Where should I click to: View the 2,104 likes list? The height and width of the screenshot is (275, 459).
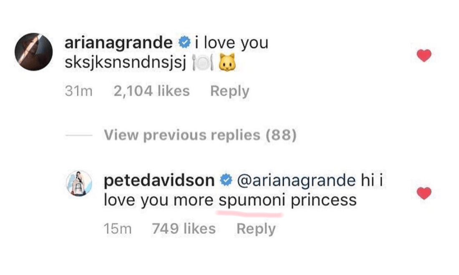click(151, 91)
